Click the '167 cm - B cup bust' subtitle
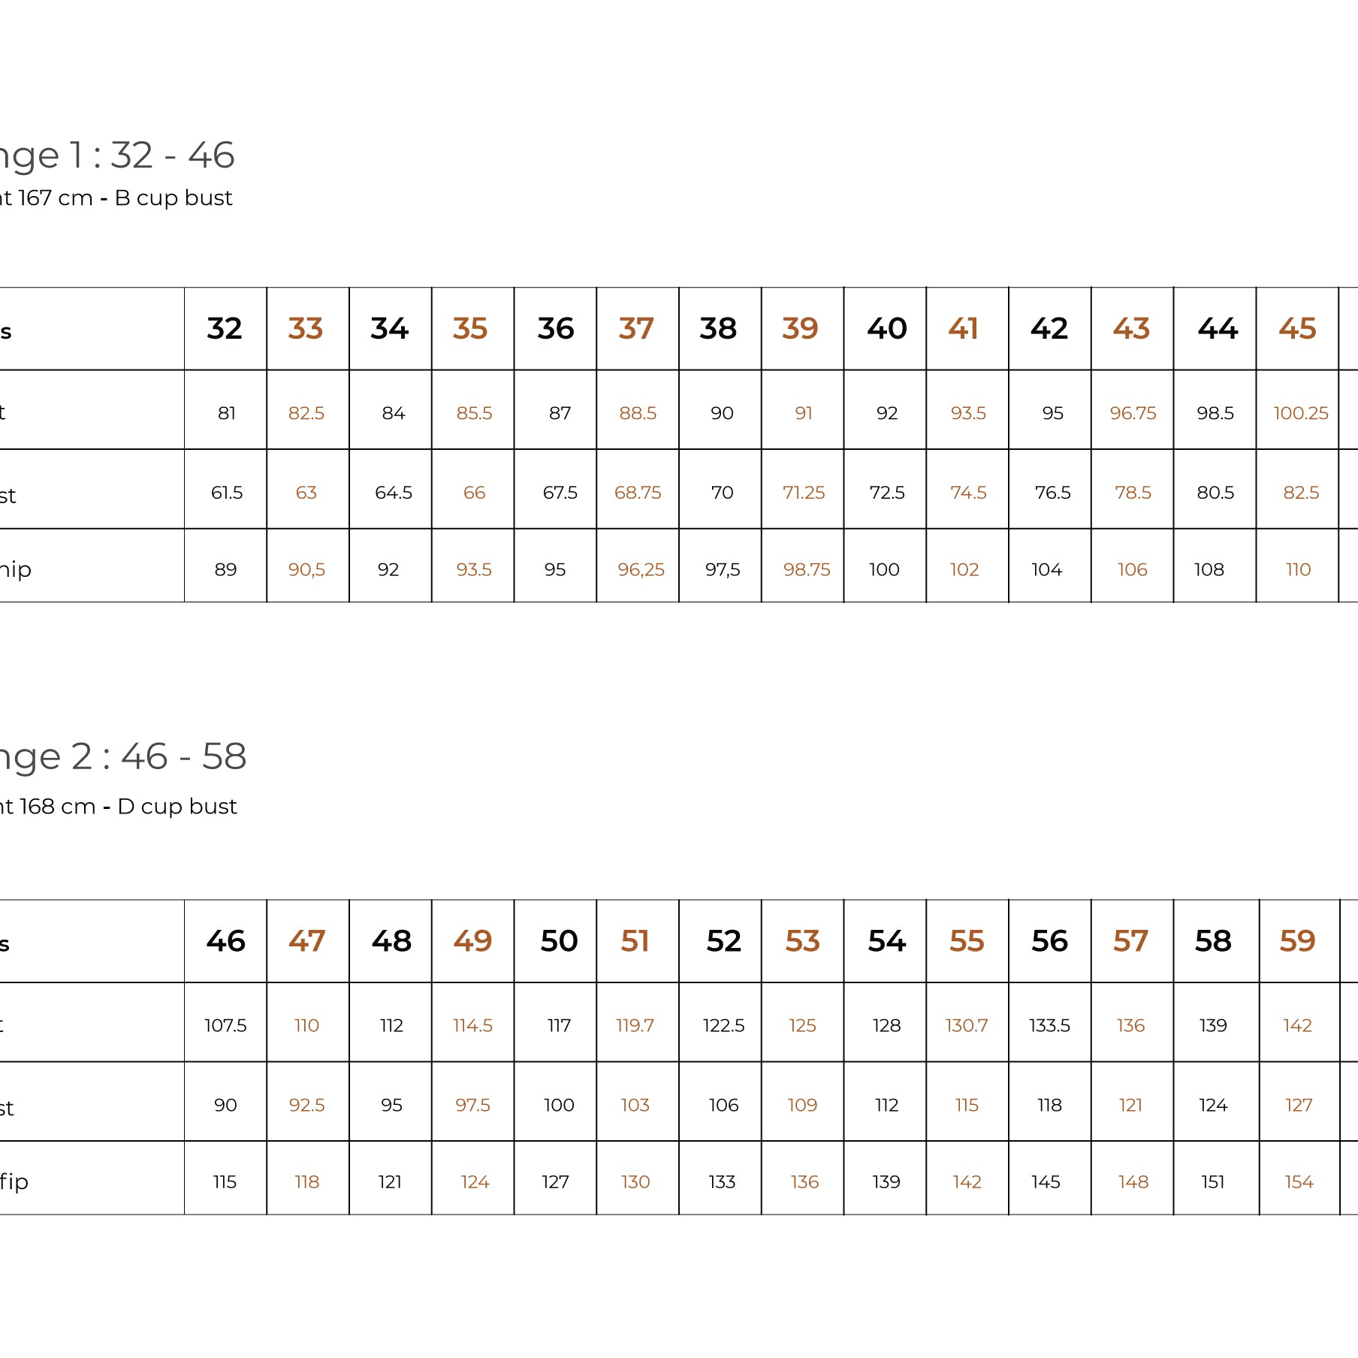Screen dimensions: 1358x1358 (x=125, y=198)
